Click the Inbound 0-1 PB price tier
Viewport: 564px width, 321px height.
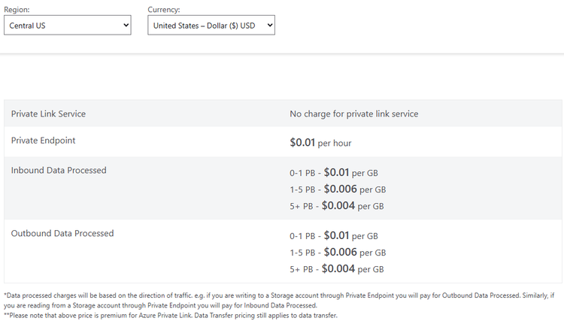point(334,172)
